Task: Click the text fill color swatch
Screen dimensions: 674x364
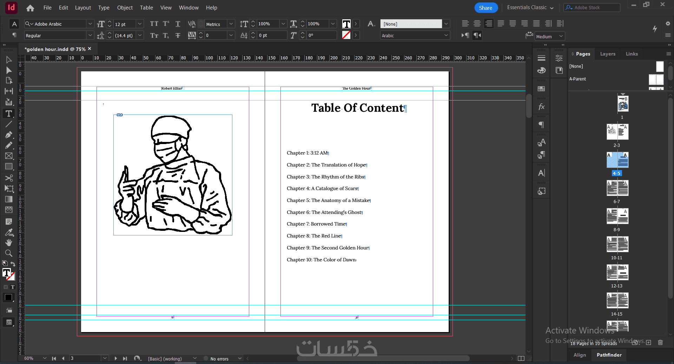Action: pos(346,24)
